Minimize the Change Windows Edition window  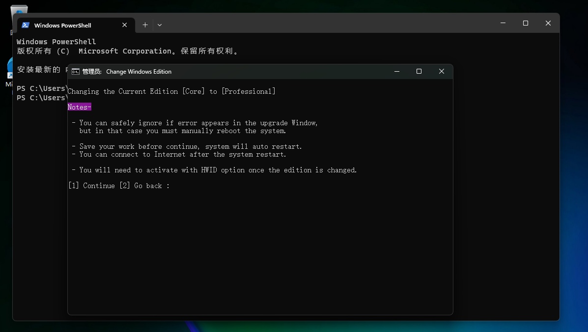pyautogui.click(x=397, y=71)
